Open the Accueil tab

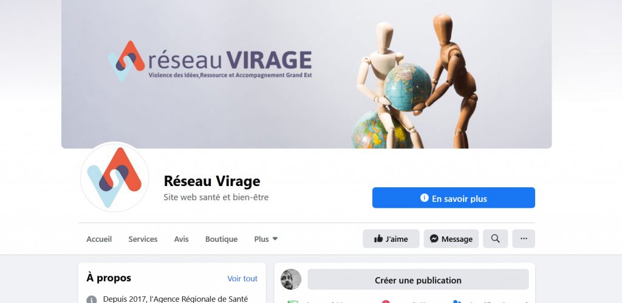coord(99,239)
